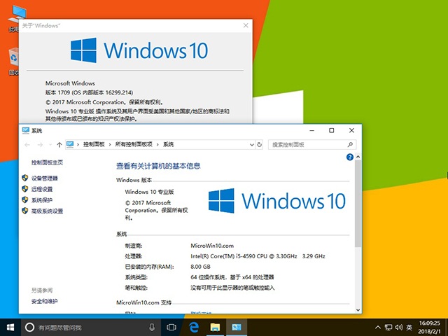Click shield icon beside 系统保护
The height and width of the screenshot is (336, 448).
tap(25, 199)
